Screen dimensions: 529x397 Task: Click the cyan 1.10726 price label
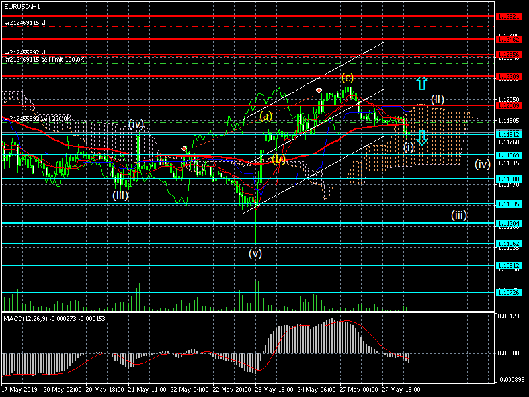click(x=508, y=292)
